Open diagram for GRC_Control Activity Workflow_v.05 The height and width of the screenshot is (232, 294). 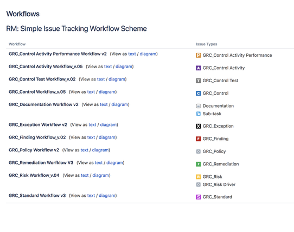(124, 67)
